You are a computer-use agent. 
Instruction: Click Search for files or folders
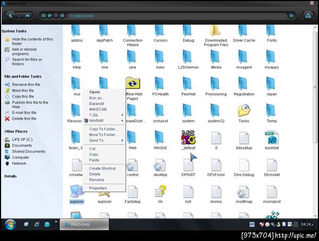pyautogui.click(x=27, y=62)
